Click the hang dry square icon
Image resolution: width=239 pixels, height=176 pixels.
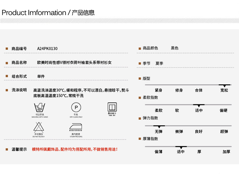(112, 107)
